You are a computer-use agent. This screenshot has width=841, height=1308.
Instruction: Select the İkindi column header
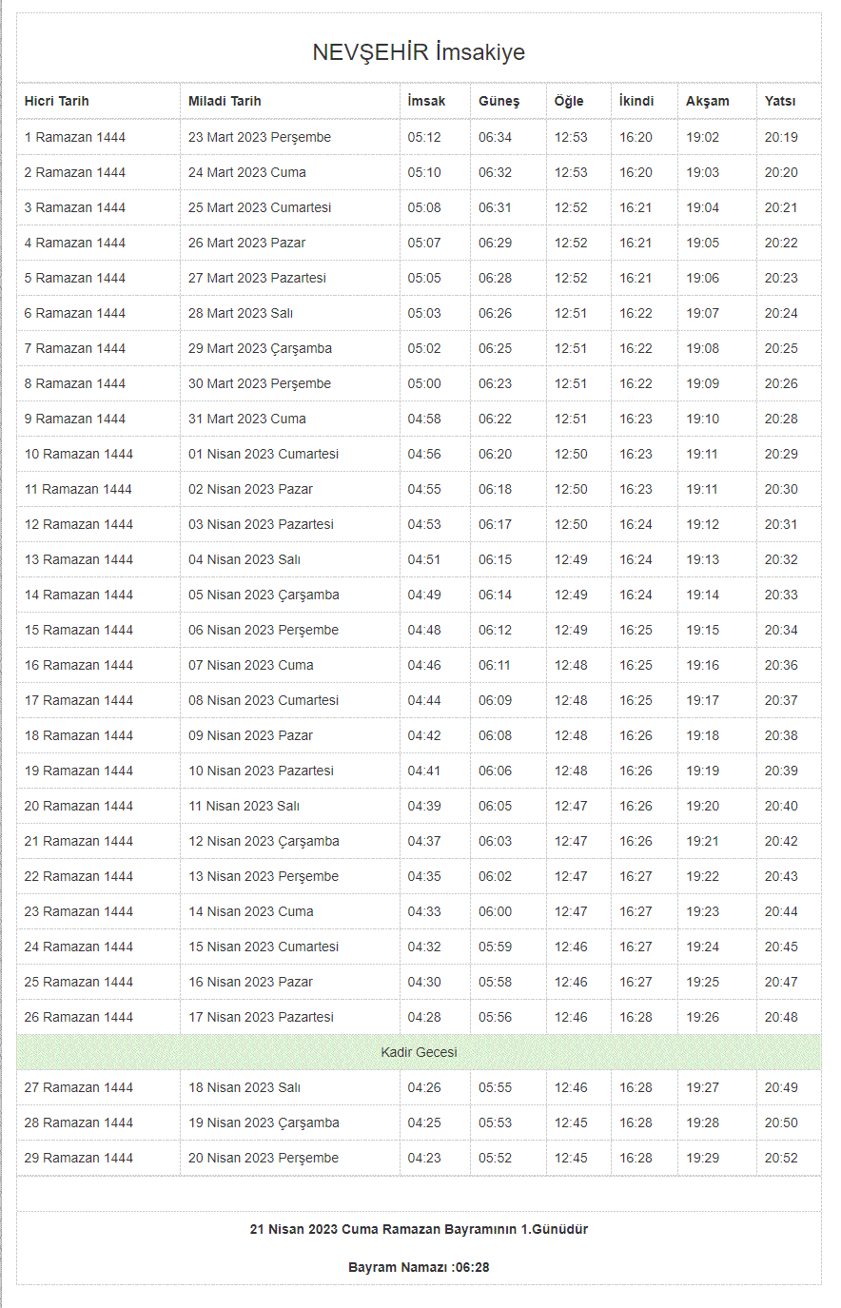[636, 101]
